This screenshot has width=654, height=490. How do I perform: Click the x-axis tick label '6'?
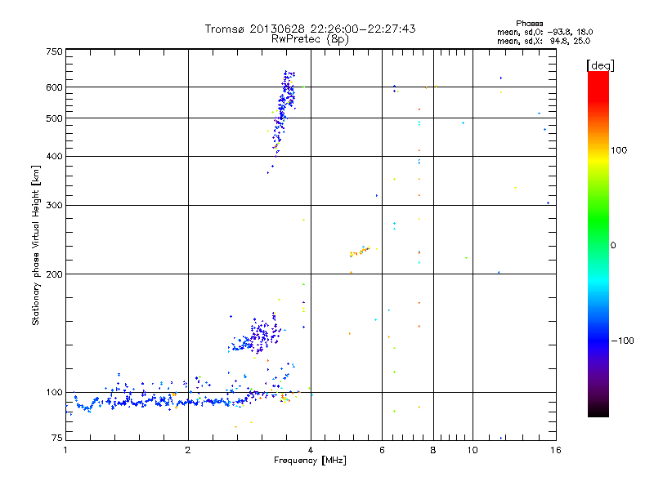coord(382,450)
